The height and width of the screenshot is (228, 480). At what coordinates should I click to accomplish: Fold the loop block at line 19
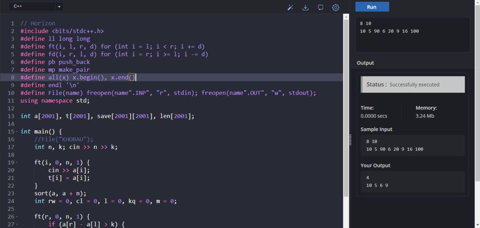pyautogui.click(x=17, y=162)
